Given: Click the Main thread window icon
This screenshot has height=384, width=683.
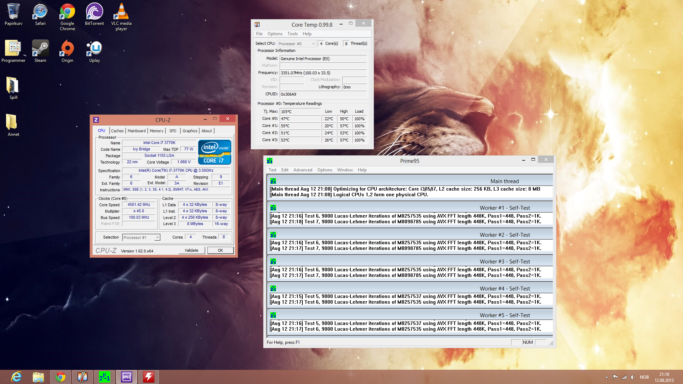Looking at the screenshot, I should point(273,181).
